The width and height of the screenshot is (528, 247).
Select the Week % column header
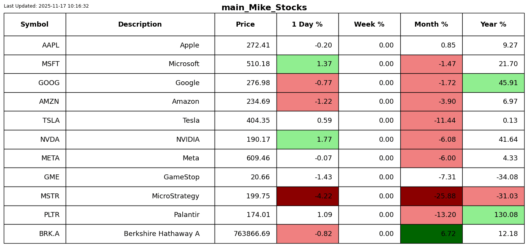[x=369, y=24]
